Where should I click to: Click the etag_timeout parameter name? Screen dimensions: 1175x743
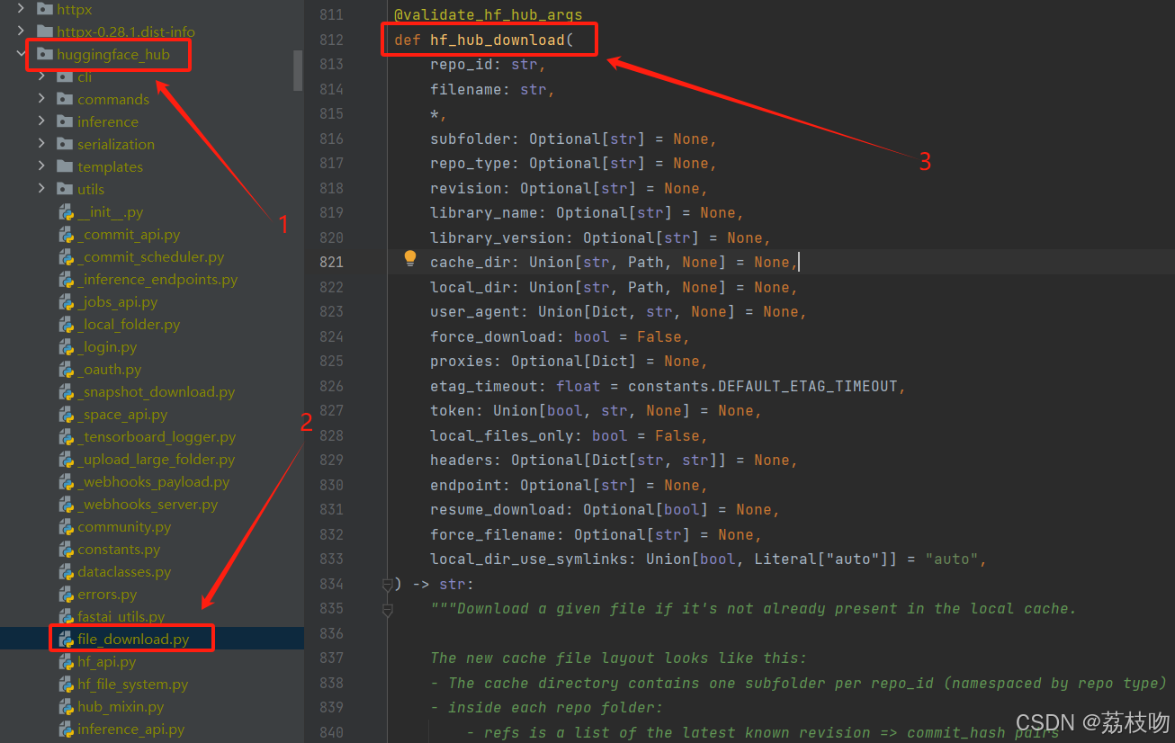coord(484,387)
